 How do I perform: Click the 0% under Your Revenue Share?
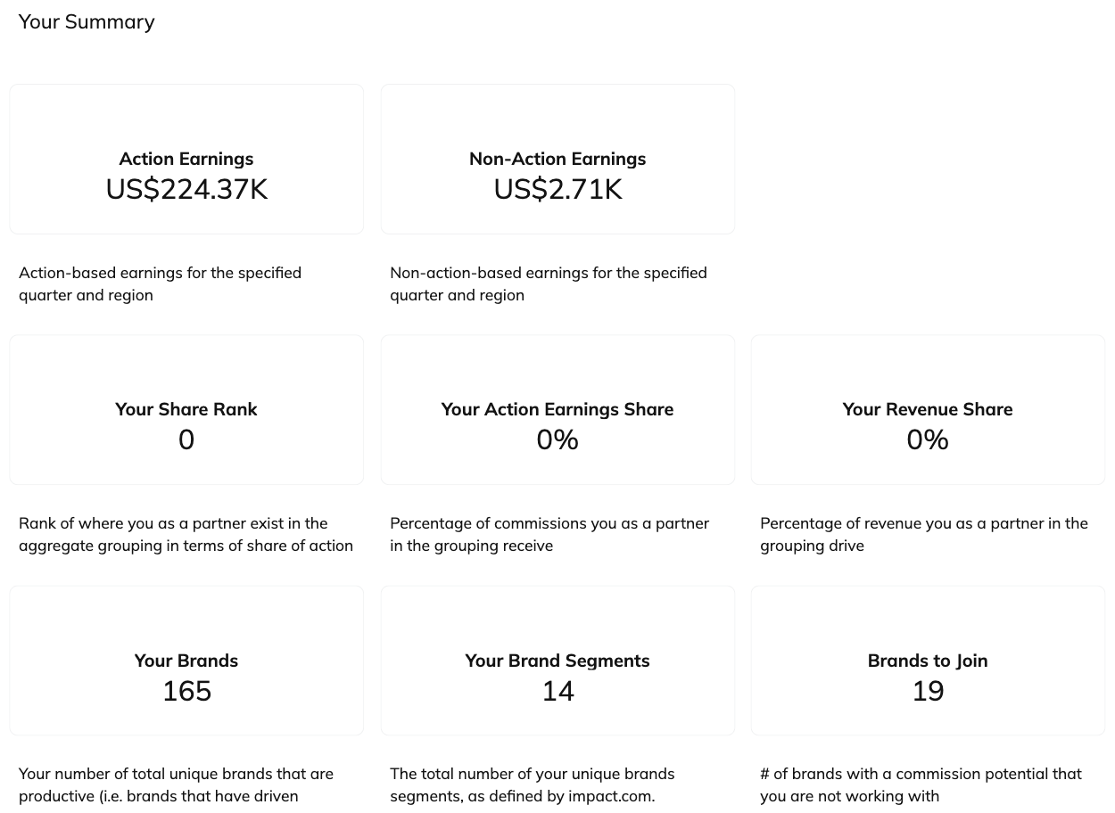pyautogui.click(x=928, y=439)
